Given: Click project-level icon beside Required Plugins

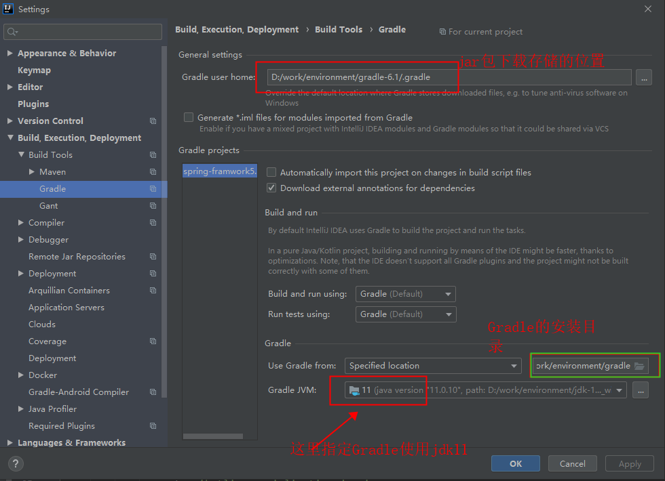Looking at the screenshot, I should (153, 426).
